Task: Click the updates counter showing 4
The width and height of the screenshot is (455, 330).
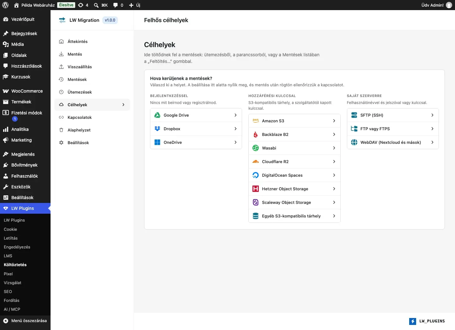Action: (83, 5)
